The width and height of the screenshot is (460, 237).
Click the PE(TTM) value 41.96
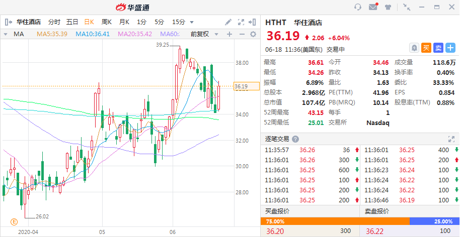point(381,92)
